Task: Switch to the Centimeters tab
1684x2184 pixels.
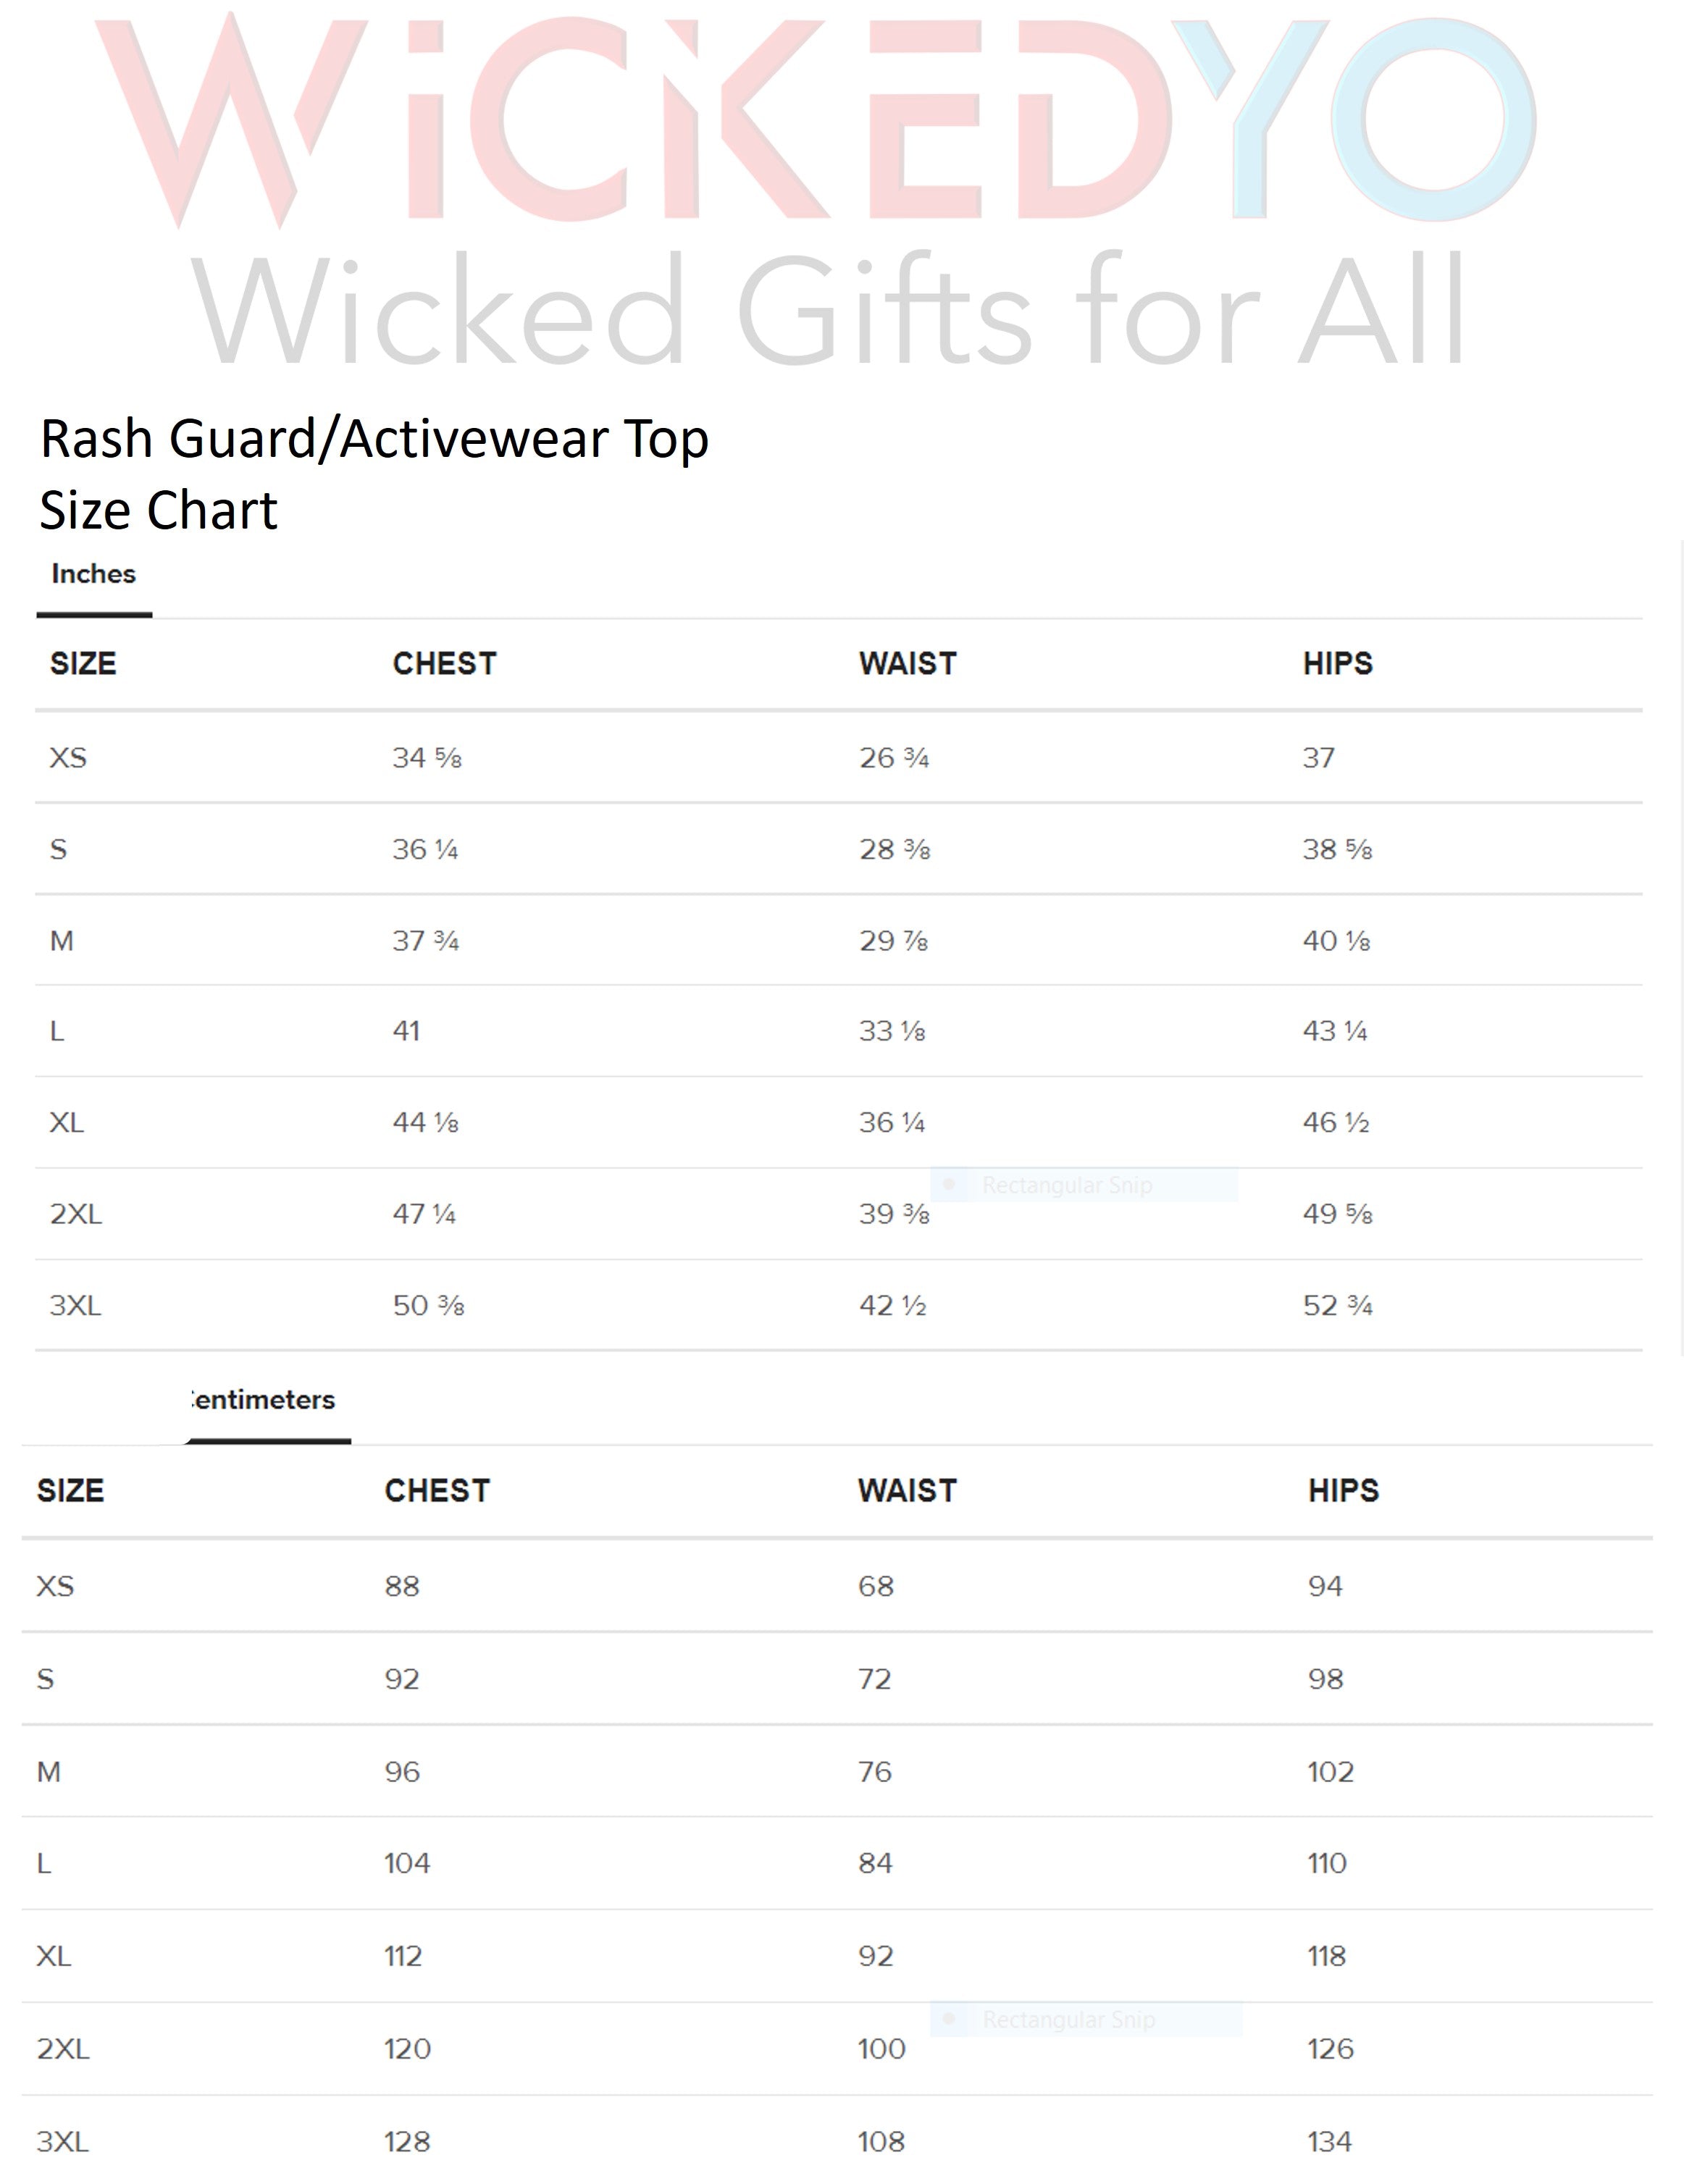Action: pos(263,1399)
